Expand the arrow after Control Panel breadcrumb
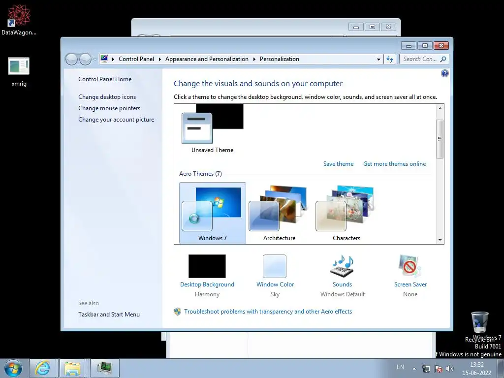Screen dimensions: 504x378 tap(160, 59)
